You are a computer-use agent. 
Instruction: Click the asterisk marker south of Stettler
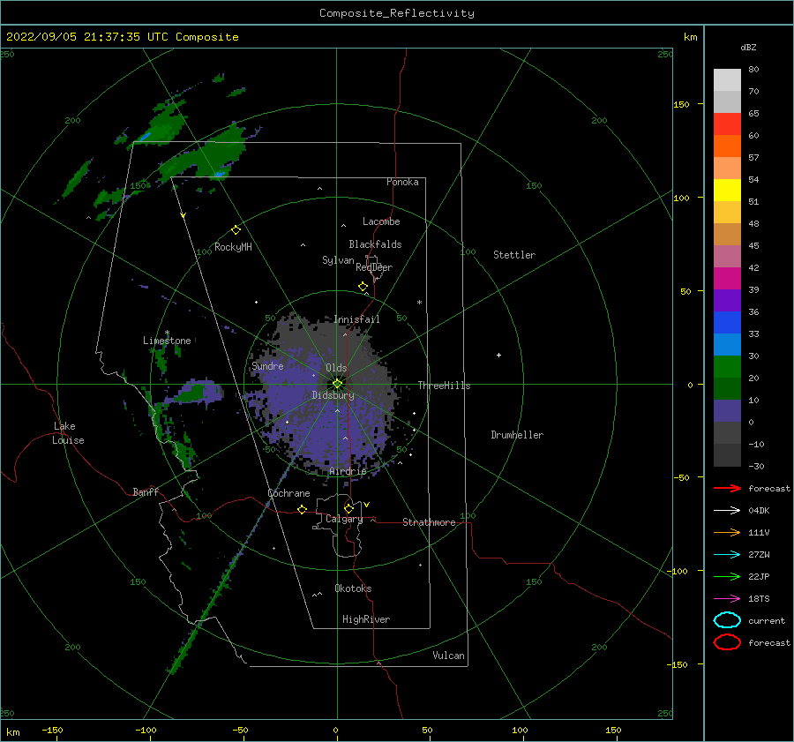[x=419, y=303]
